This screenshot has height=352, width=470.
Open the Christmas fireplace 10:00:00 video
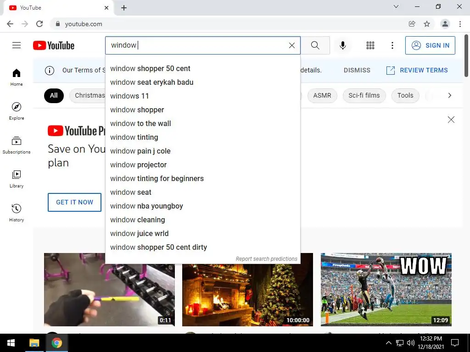[x=247, y=295]
